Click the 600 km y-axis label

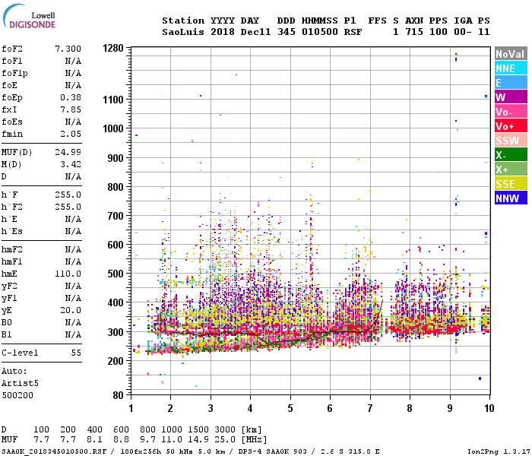[116, 245]
